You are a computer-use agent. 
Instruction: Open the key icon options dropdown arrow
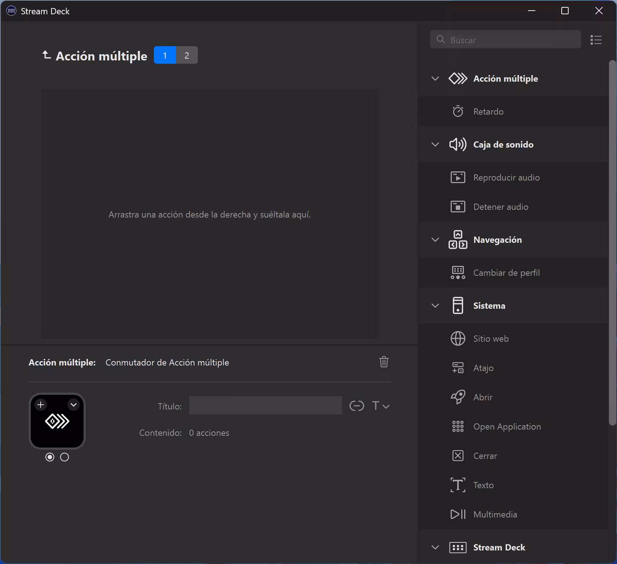pyautogui.click(x=74, y=405)
